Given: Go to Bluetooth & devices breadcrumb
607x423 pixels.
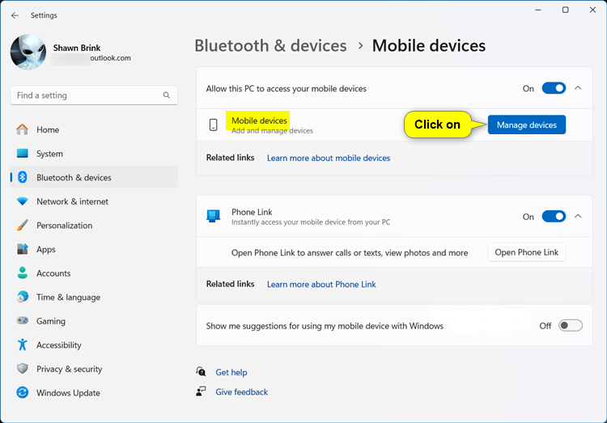Looking at the screenshot, I should pyautogui.click(x=270, y=45).
